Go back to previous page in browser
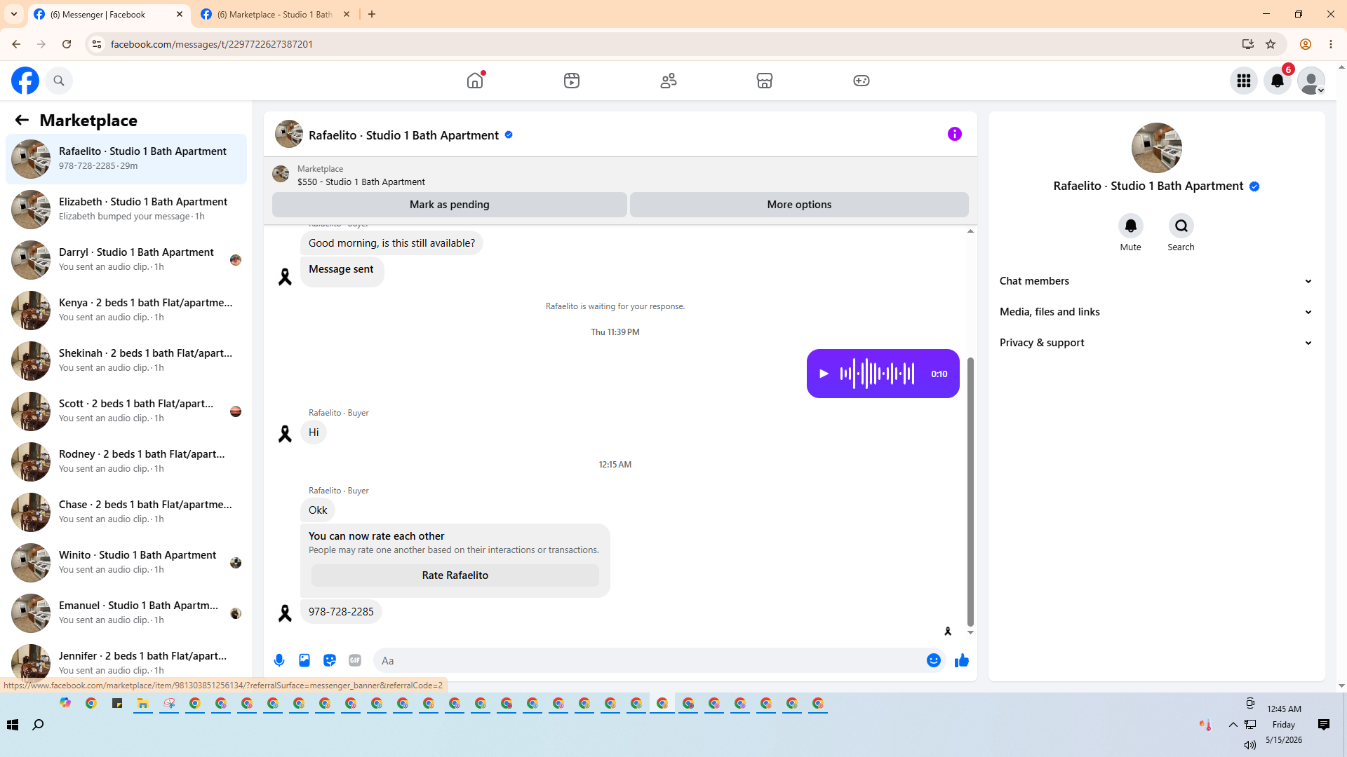Viewport: 1347px width, 757px height. (x=16, y=44)
